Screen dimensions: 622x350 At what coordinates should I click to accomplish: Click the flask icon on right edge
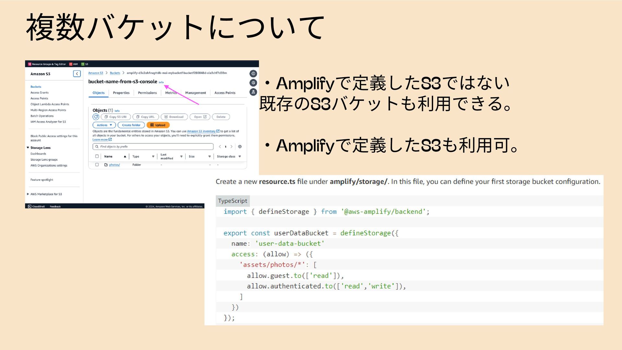tap(253, 92)
